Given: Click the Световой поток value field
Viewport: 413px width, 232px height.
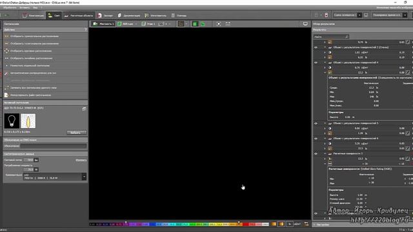Looking at the screenshot, I should click(x=28, y=160).
